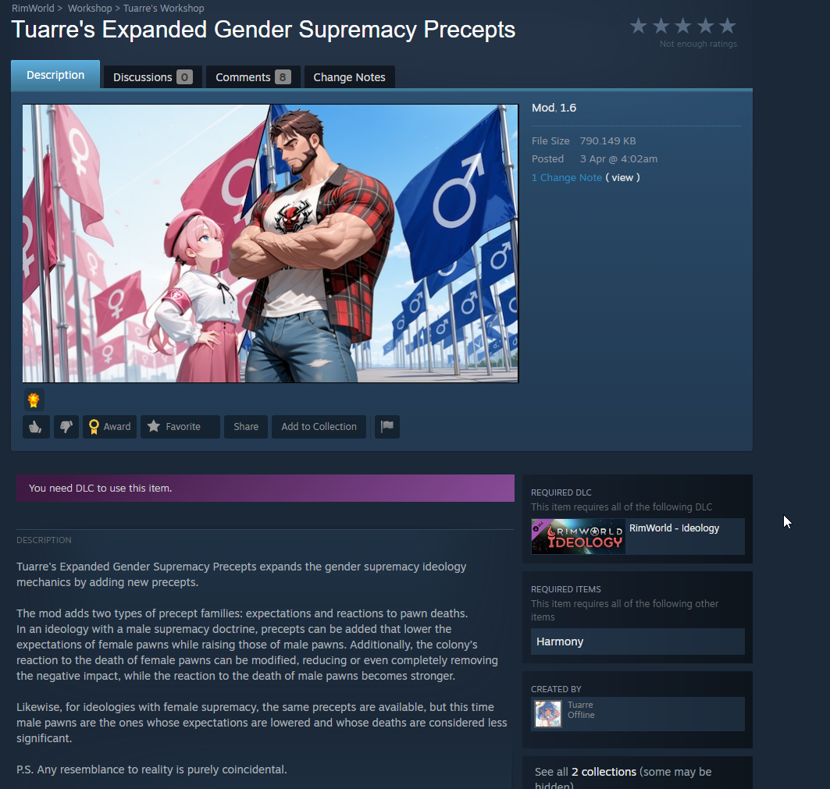Open the Discussions tab
The height and width of the screenshot is (789, 830).
[152, 77]
